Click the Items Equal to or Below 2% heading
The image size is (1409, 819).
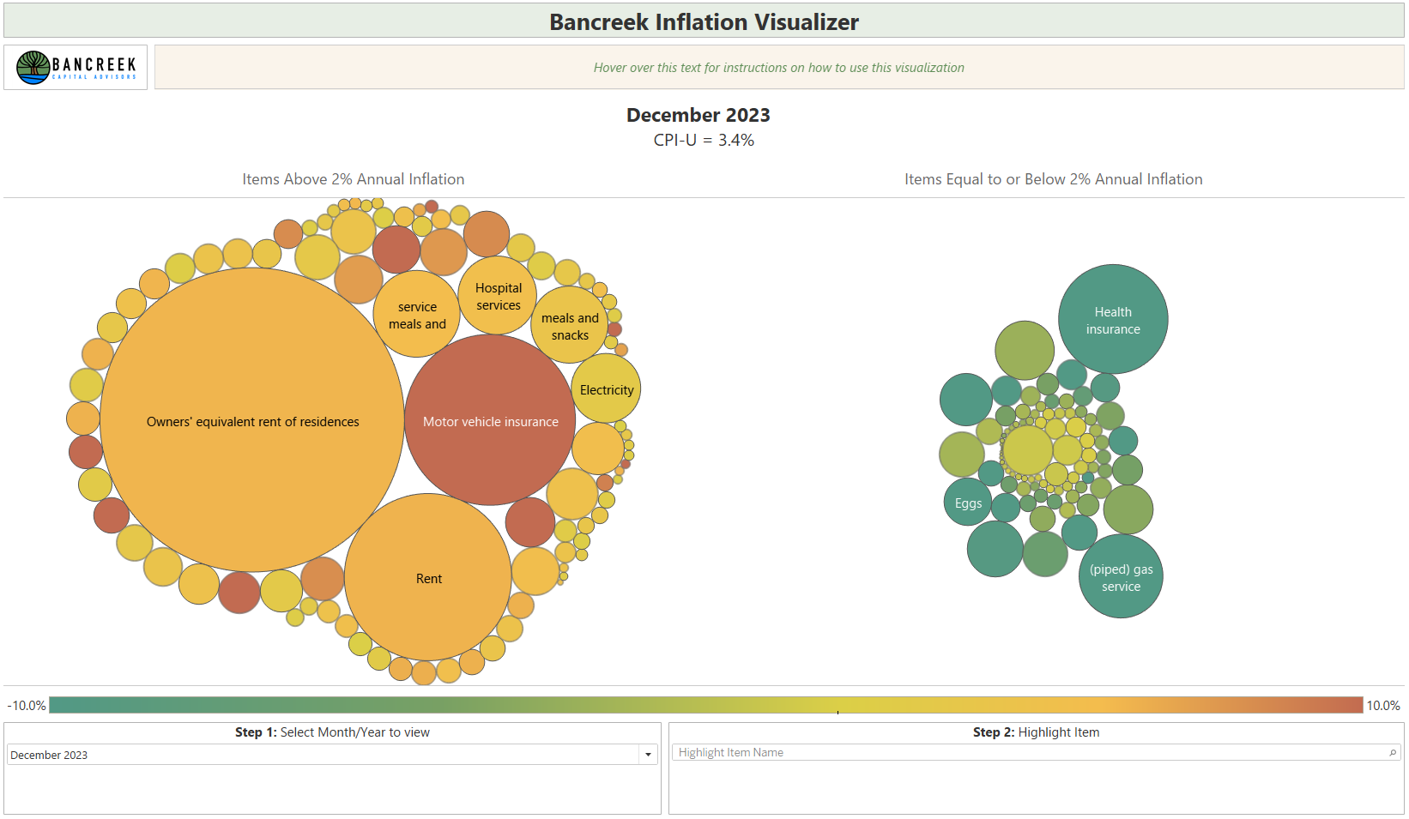[x=1054, y=179]
